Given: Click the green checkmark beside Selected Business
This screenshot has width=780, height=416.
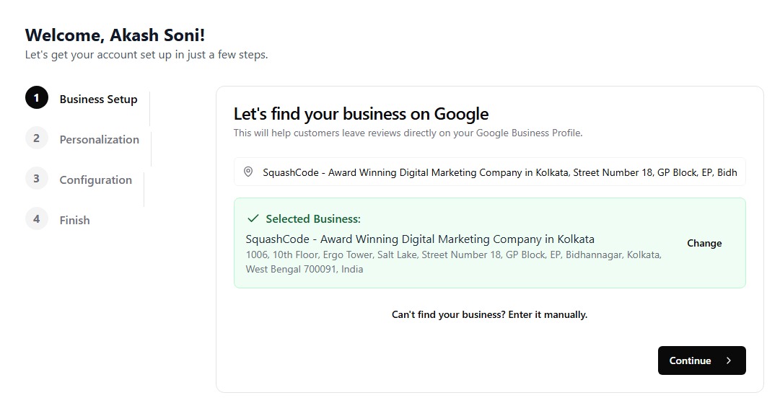Looking at the screenshot, I should pos(253,218).
